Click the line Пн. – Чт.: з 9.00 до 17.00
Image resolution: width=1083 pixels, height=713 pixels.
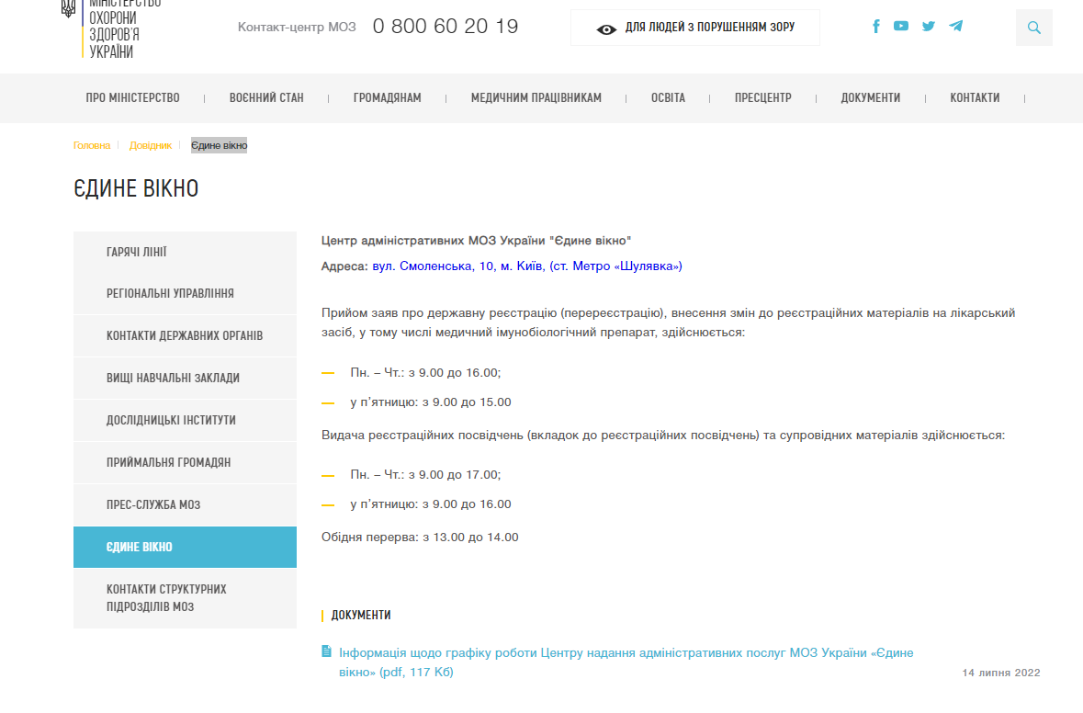[x=425, y=475]
